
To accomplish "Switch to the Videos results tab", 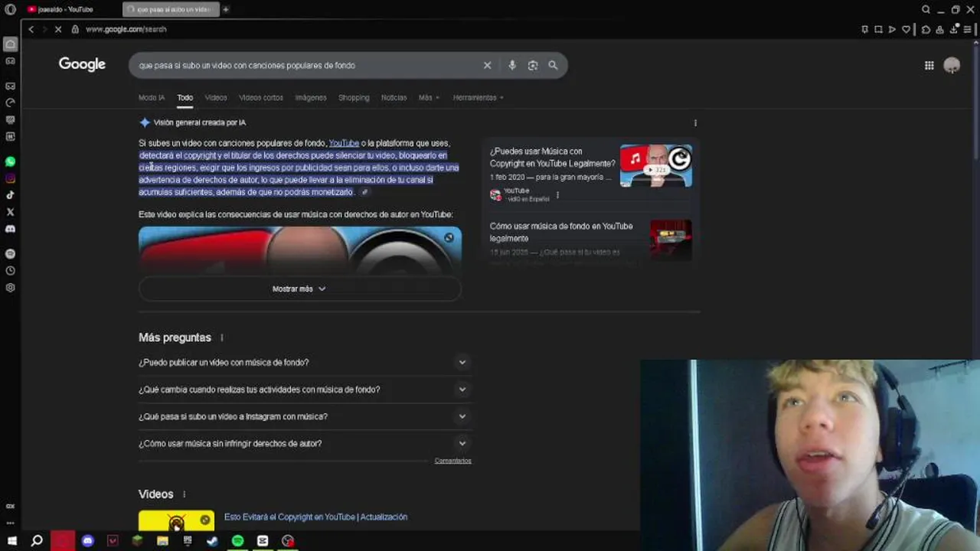I will [216, 97].
